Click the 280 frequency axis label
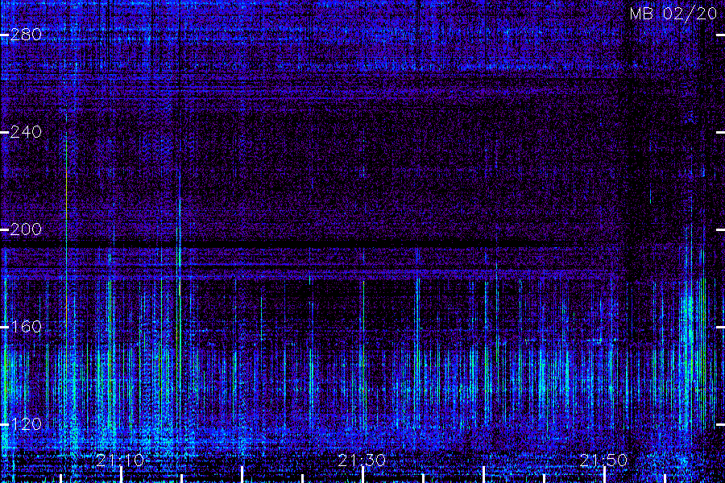 tap(26, 35)
